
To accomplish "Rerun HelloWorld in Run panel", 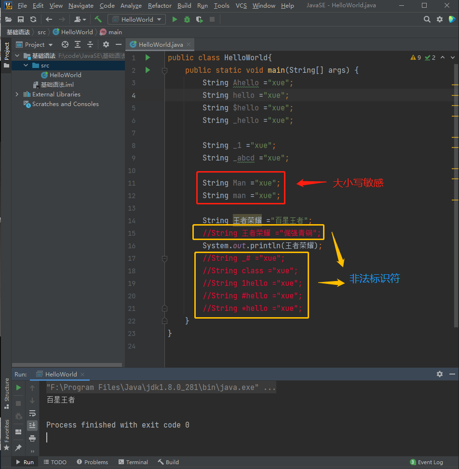I will click(18, 388).
